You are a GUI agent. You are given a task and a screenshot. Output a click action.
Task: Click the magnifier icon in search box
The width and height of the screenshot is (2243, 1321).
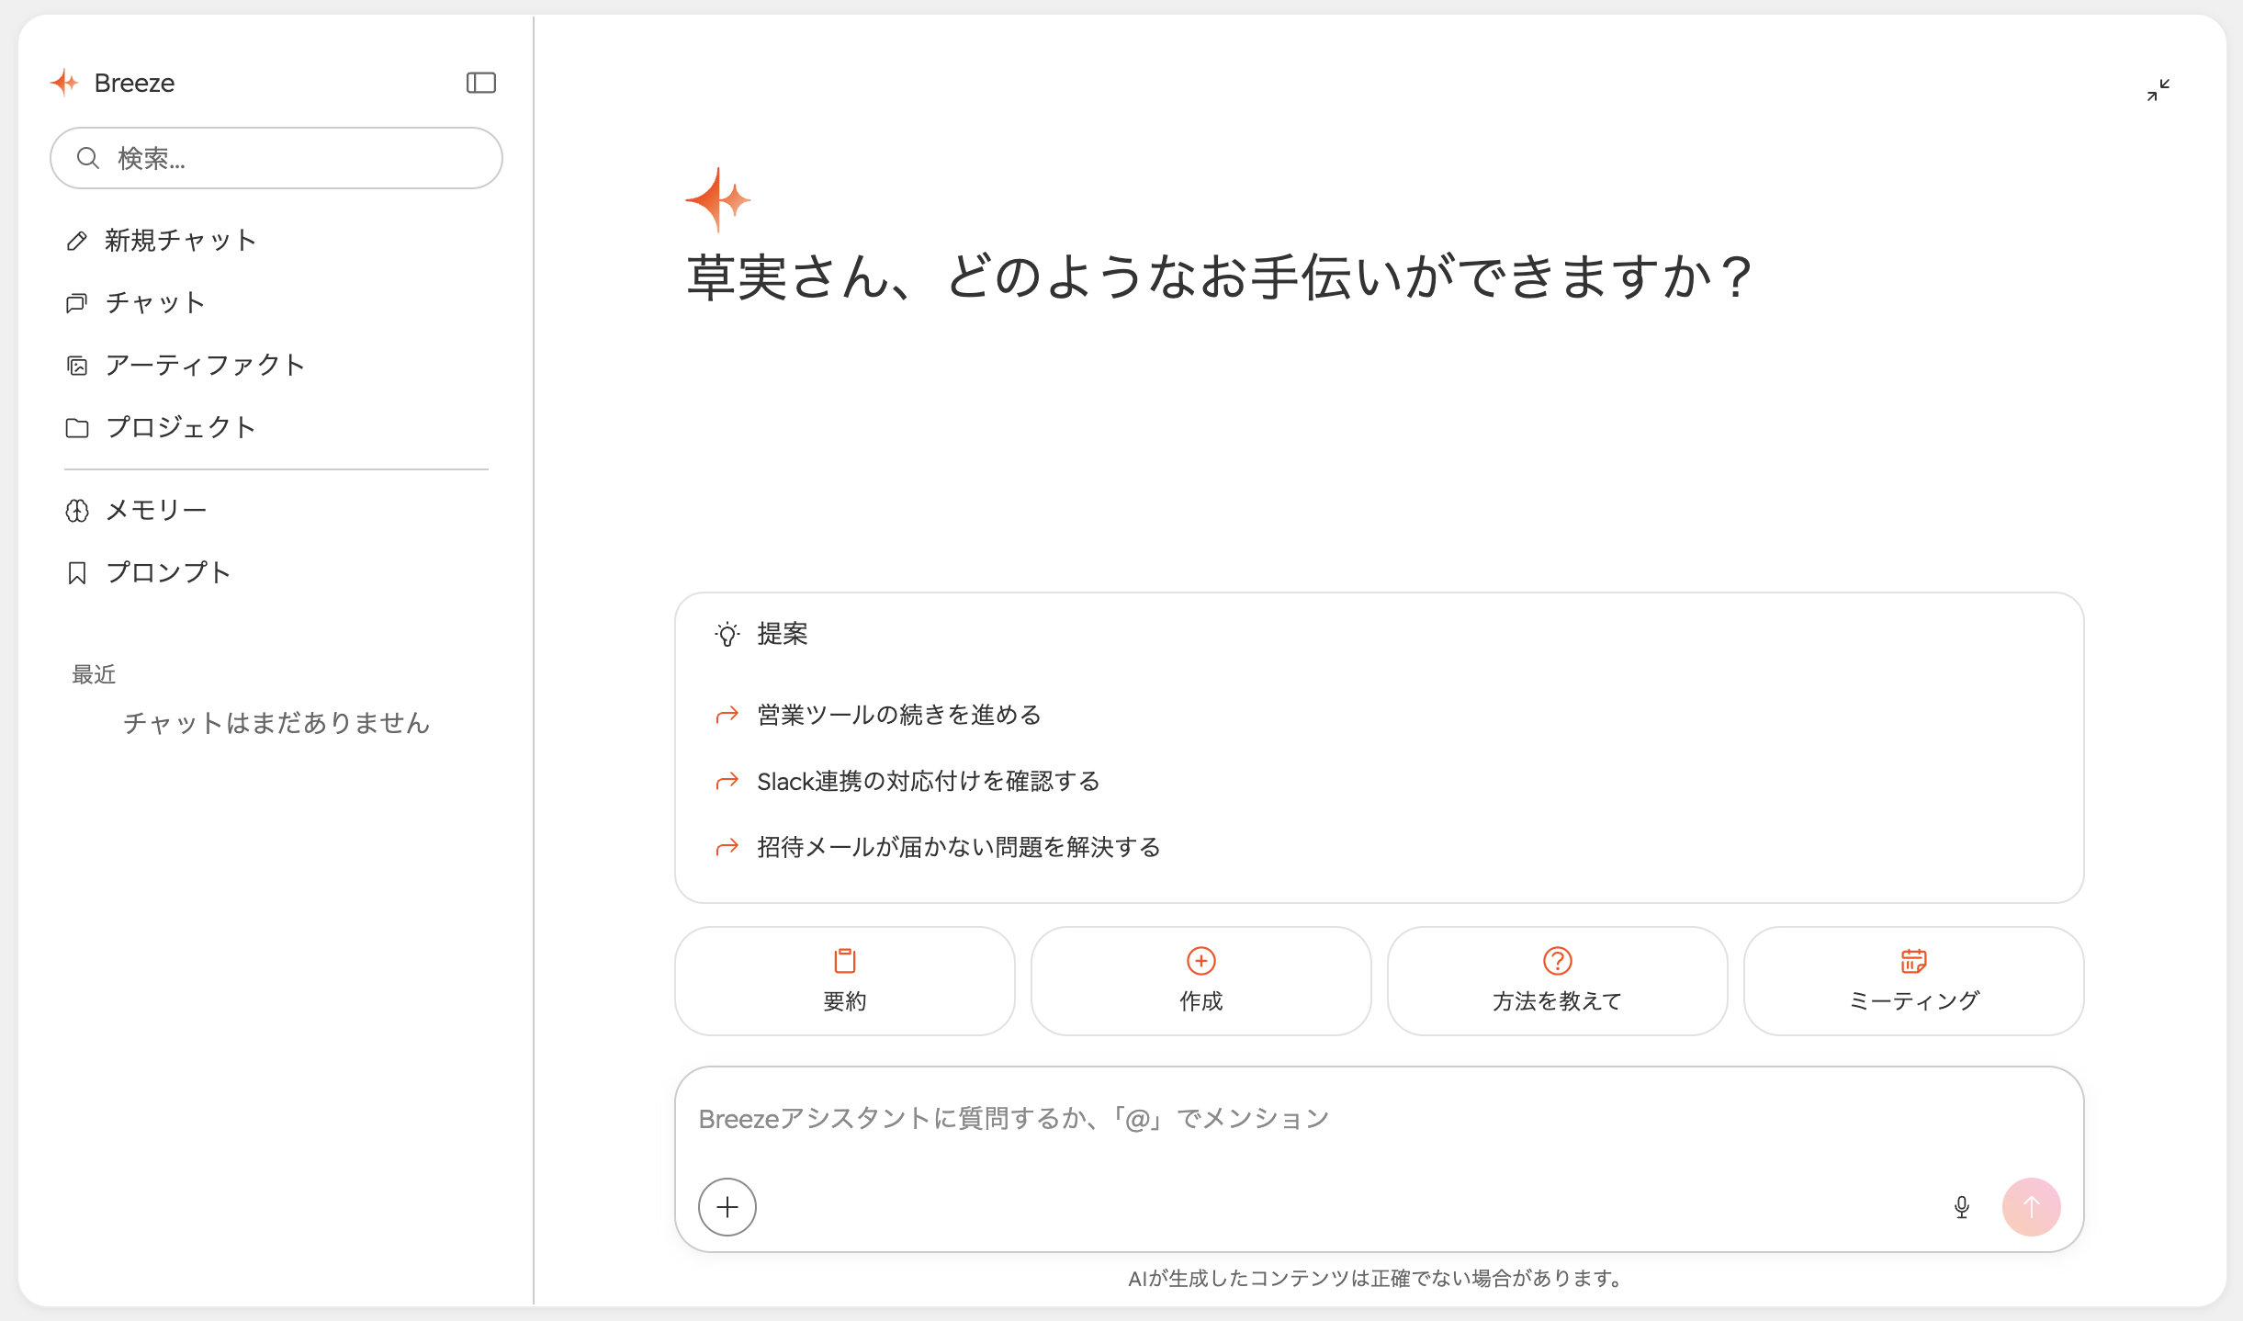tap(87, 158)
